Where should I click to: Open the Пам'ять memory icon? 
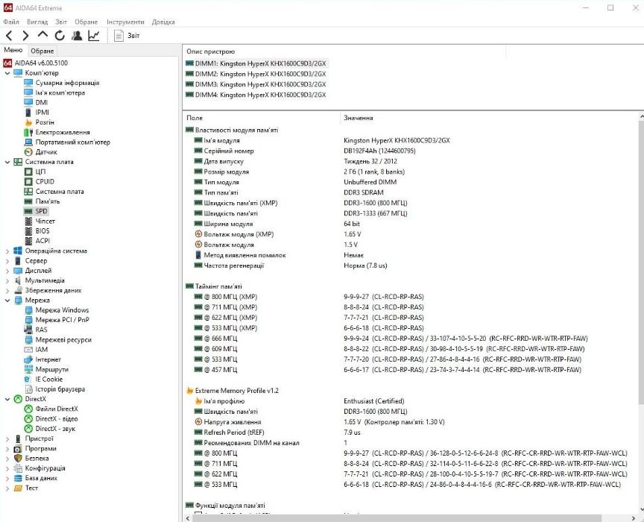28,201
